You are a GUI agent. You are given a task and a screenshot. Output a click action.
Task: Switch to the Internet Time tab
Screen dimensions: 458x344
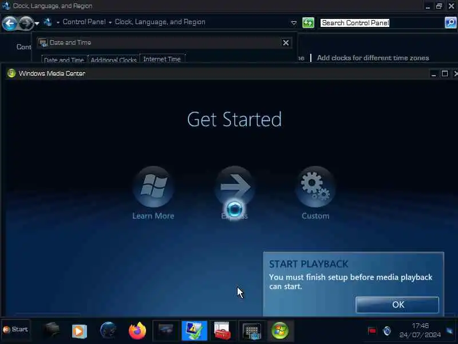coord(162,59)
